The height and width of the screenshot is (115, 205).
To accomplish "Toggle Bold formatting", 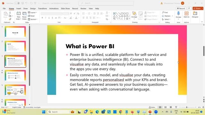I will tap(42, 18).
